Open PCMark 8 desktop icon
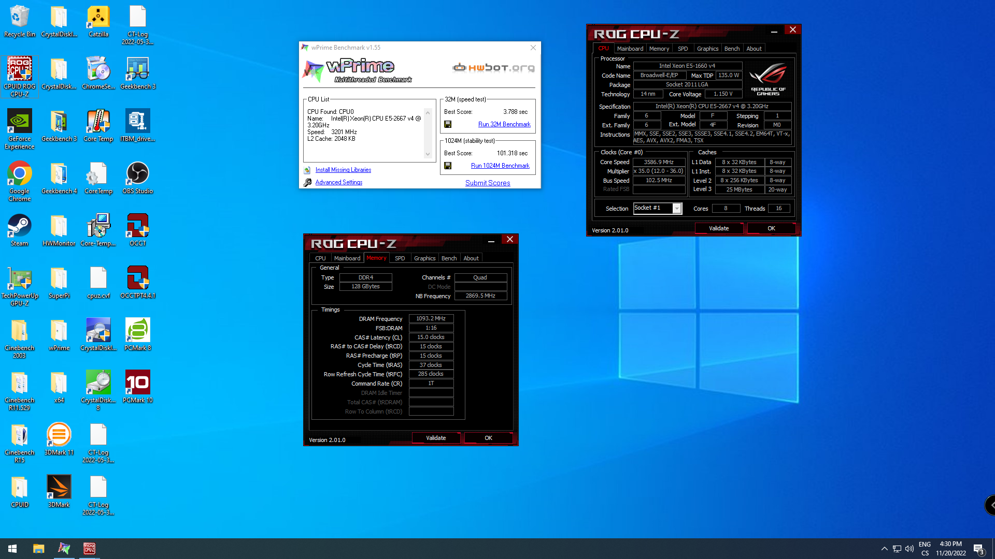Viewport: 995px width, 559px height. click(138, 335)
